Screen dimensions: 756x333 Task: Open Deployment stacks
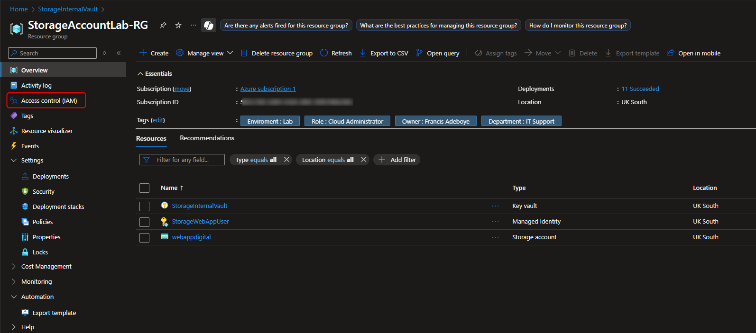click(58, 207)
